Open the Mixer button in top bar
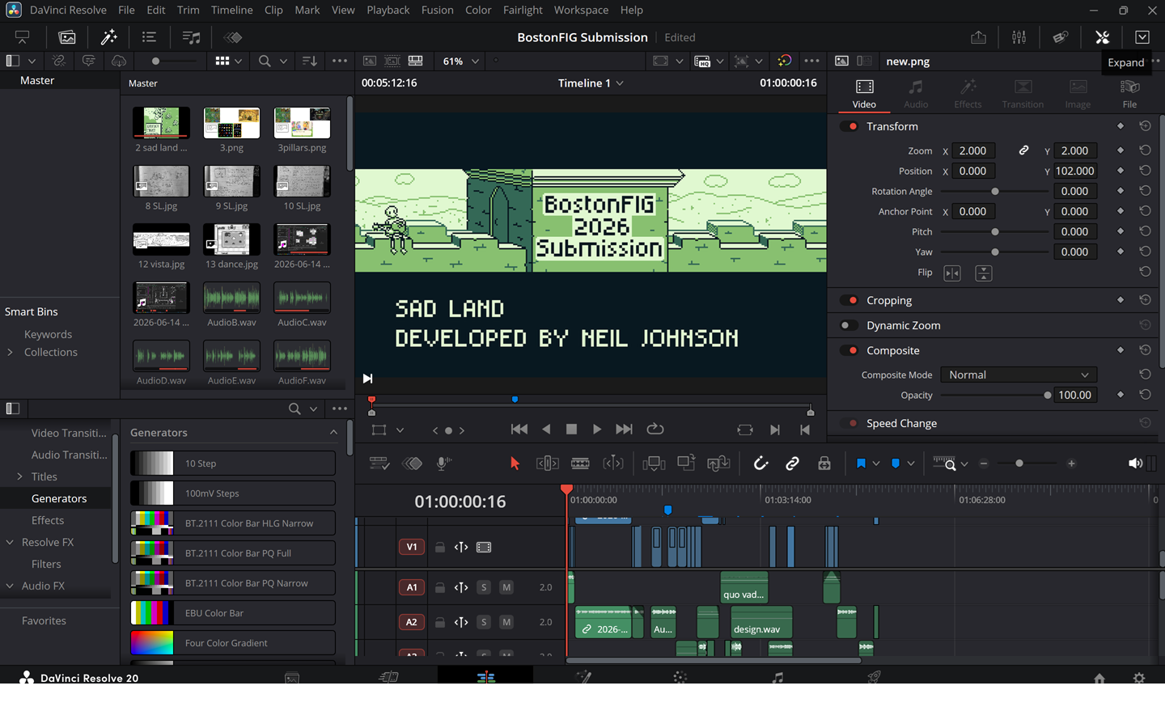 [1019, 37]
